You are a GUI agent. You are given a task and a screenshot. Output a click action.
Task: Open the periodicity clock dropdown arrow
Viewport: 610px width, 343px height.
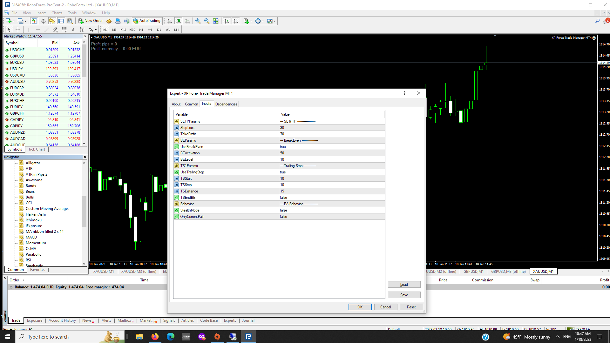click(x=263, y=21)
